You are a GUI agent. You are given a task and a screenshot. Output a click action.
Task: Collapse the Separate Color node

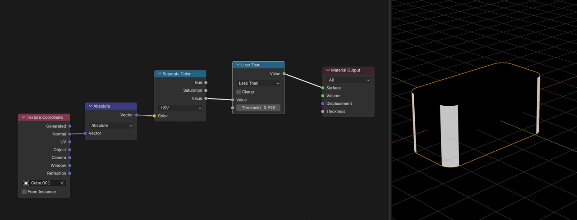click(x=160, y=74)
